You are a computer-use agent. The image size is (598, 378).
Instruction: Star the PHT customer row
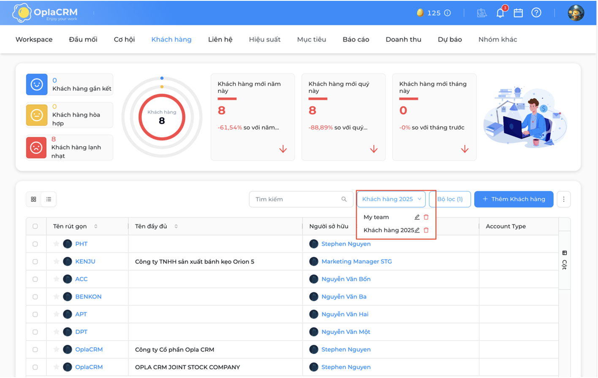click(x=56, y=244)
